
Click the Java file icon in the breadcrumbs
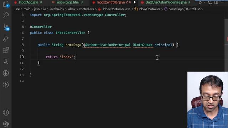(100, 9)
